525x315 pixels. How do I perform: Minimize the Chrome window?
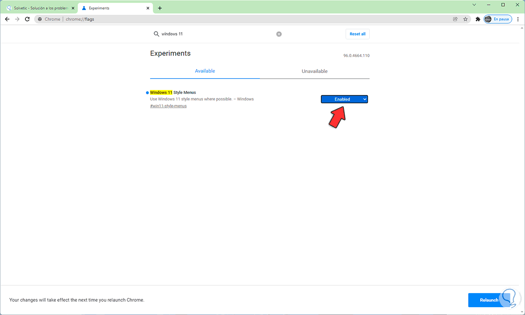(x=489, y=4)
